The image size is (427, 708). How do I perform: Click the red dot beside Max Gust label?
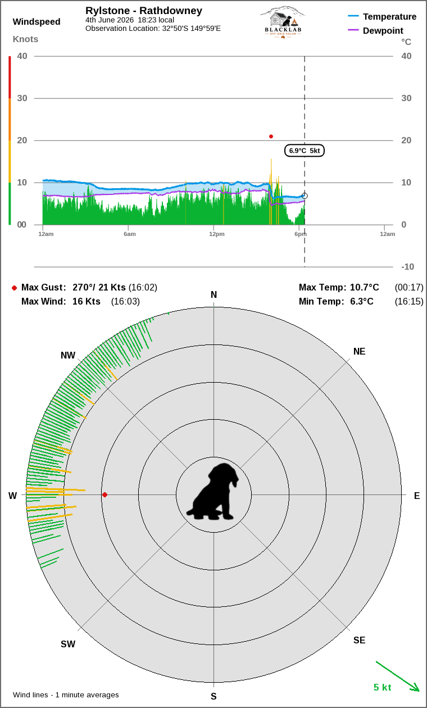coord(14,288)
